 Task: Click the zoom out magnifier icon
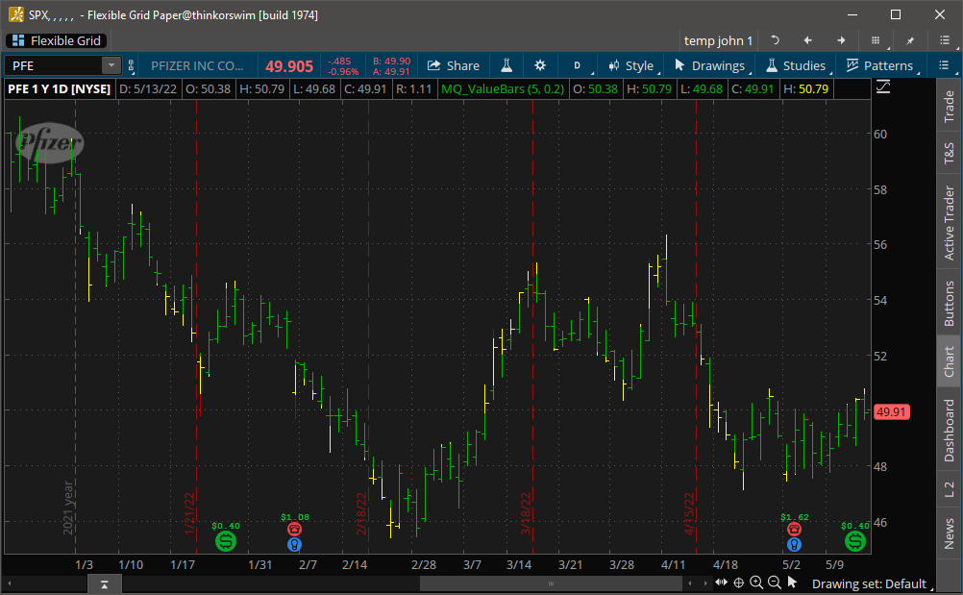(x=775, y=583)
